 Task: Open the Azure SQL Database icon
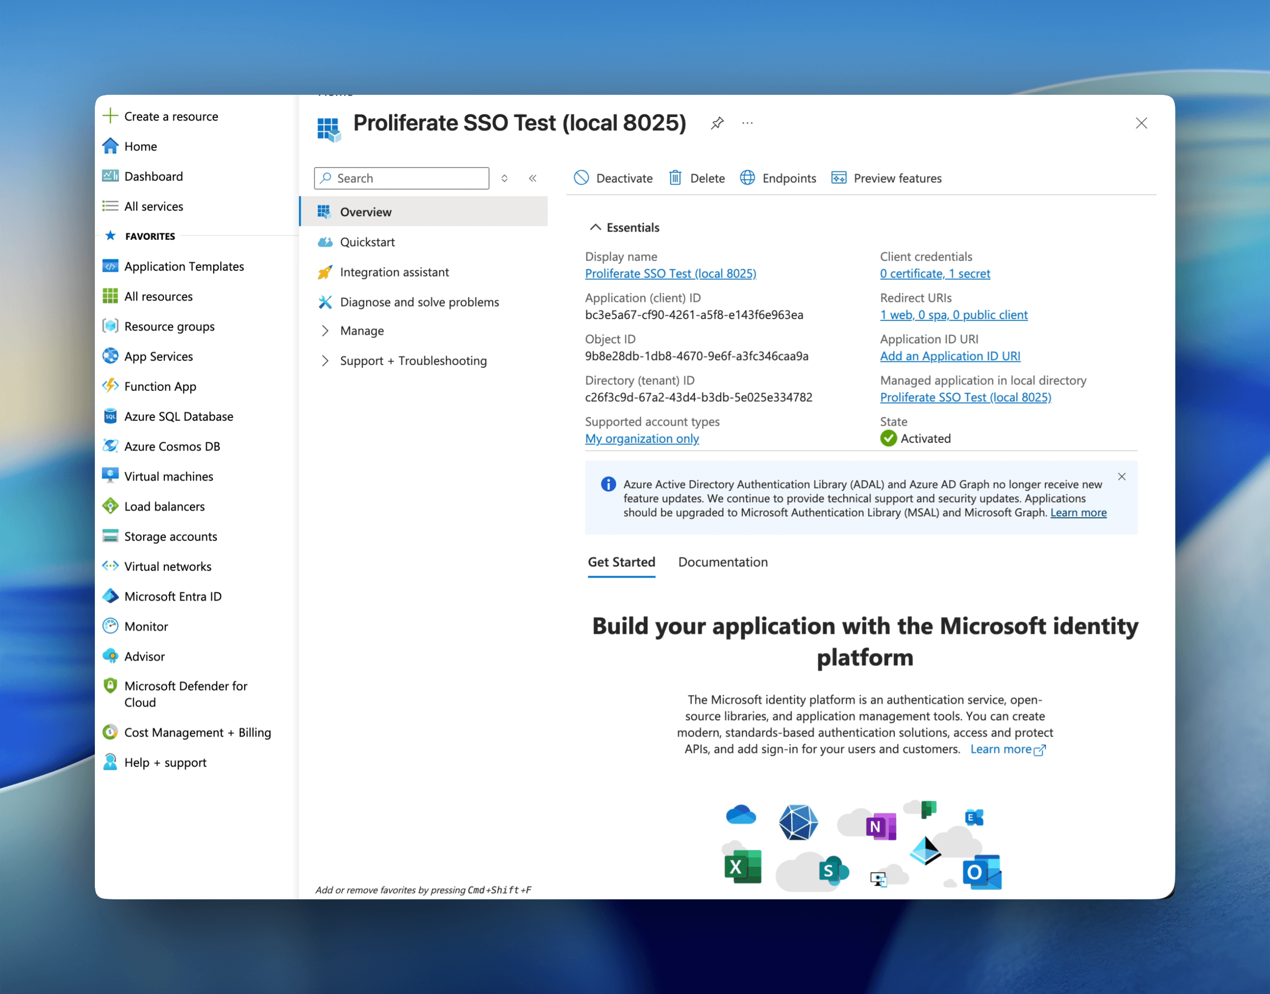point(110,416)
